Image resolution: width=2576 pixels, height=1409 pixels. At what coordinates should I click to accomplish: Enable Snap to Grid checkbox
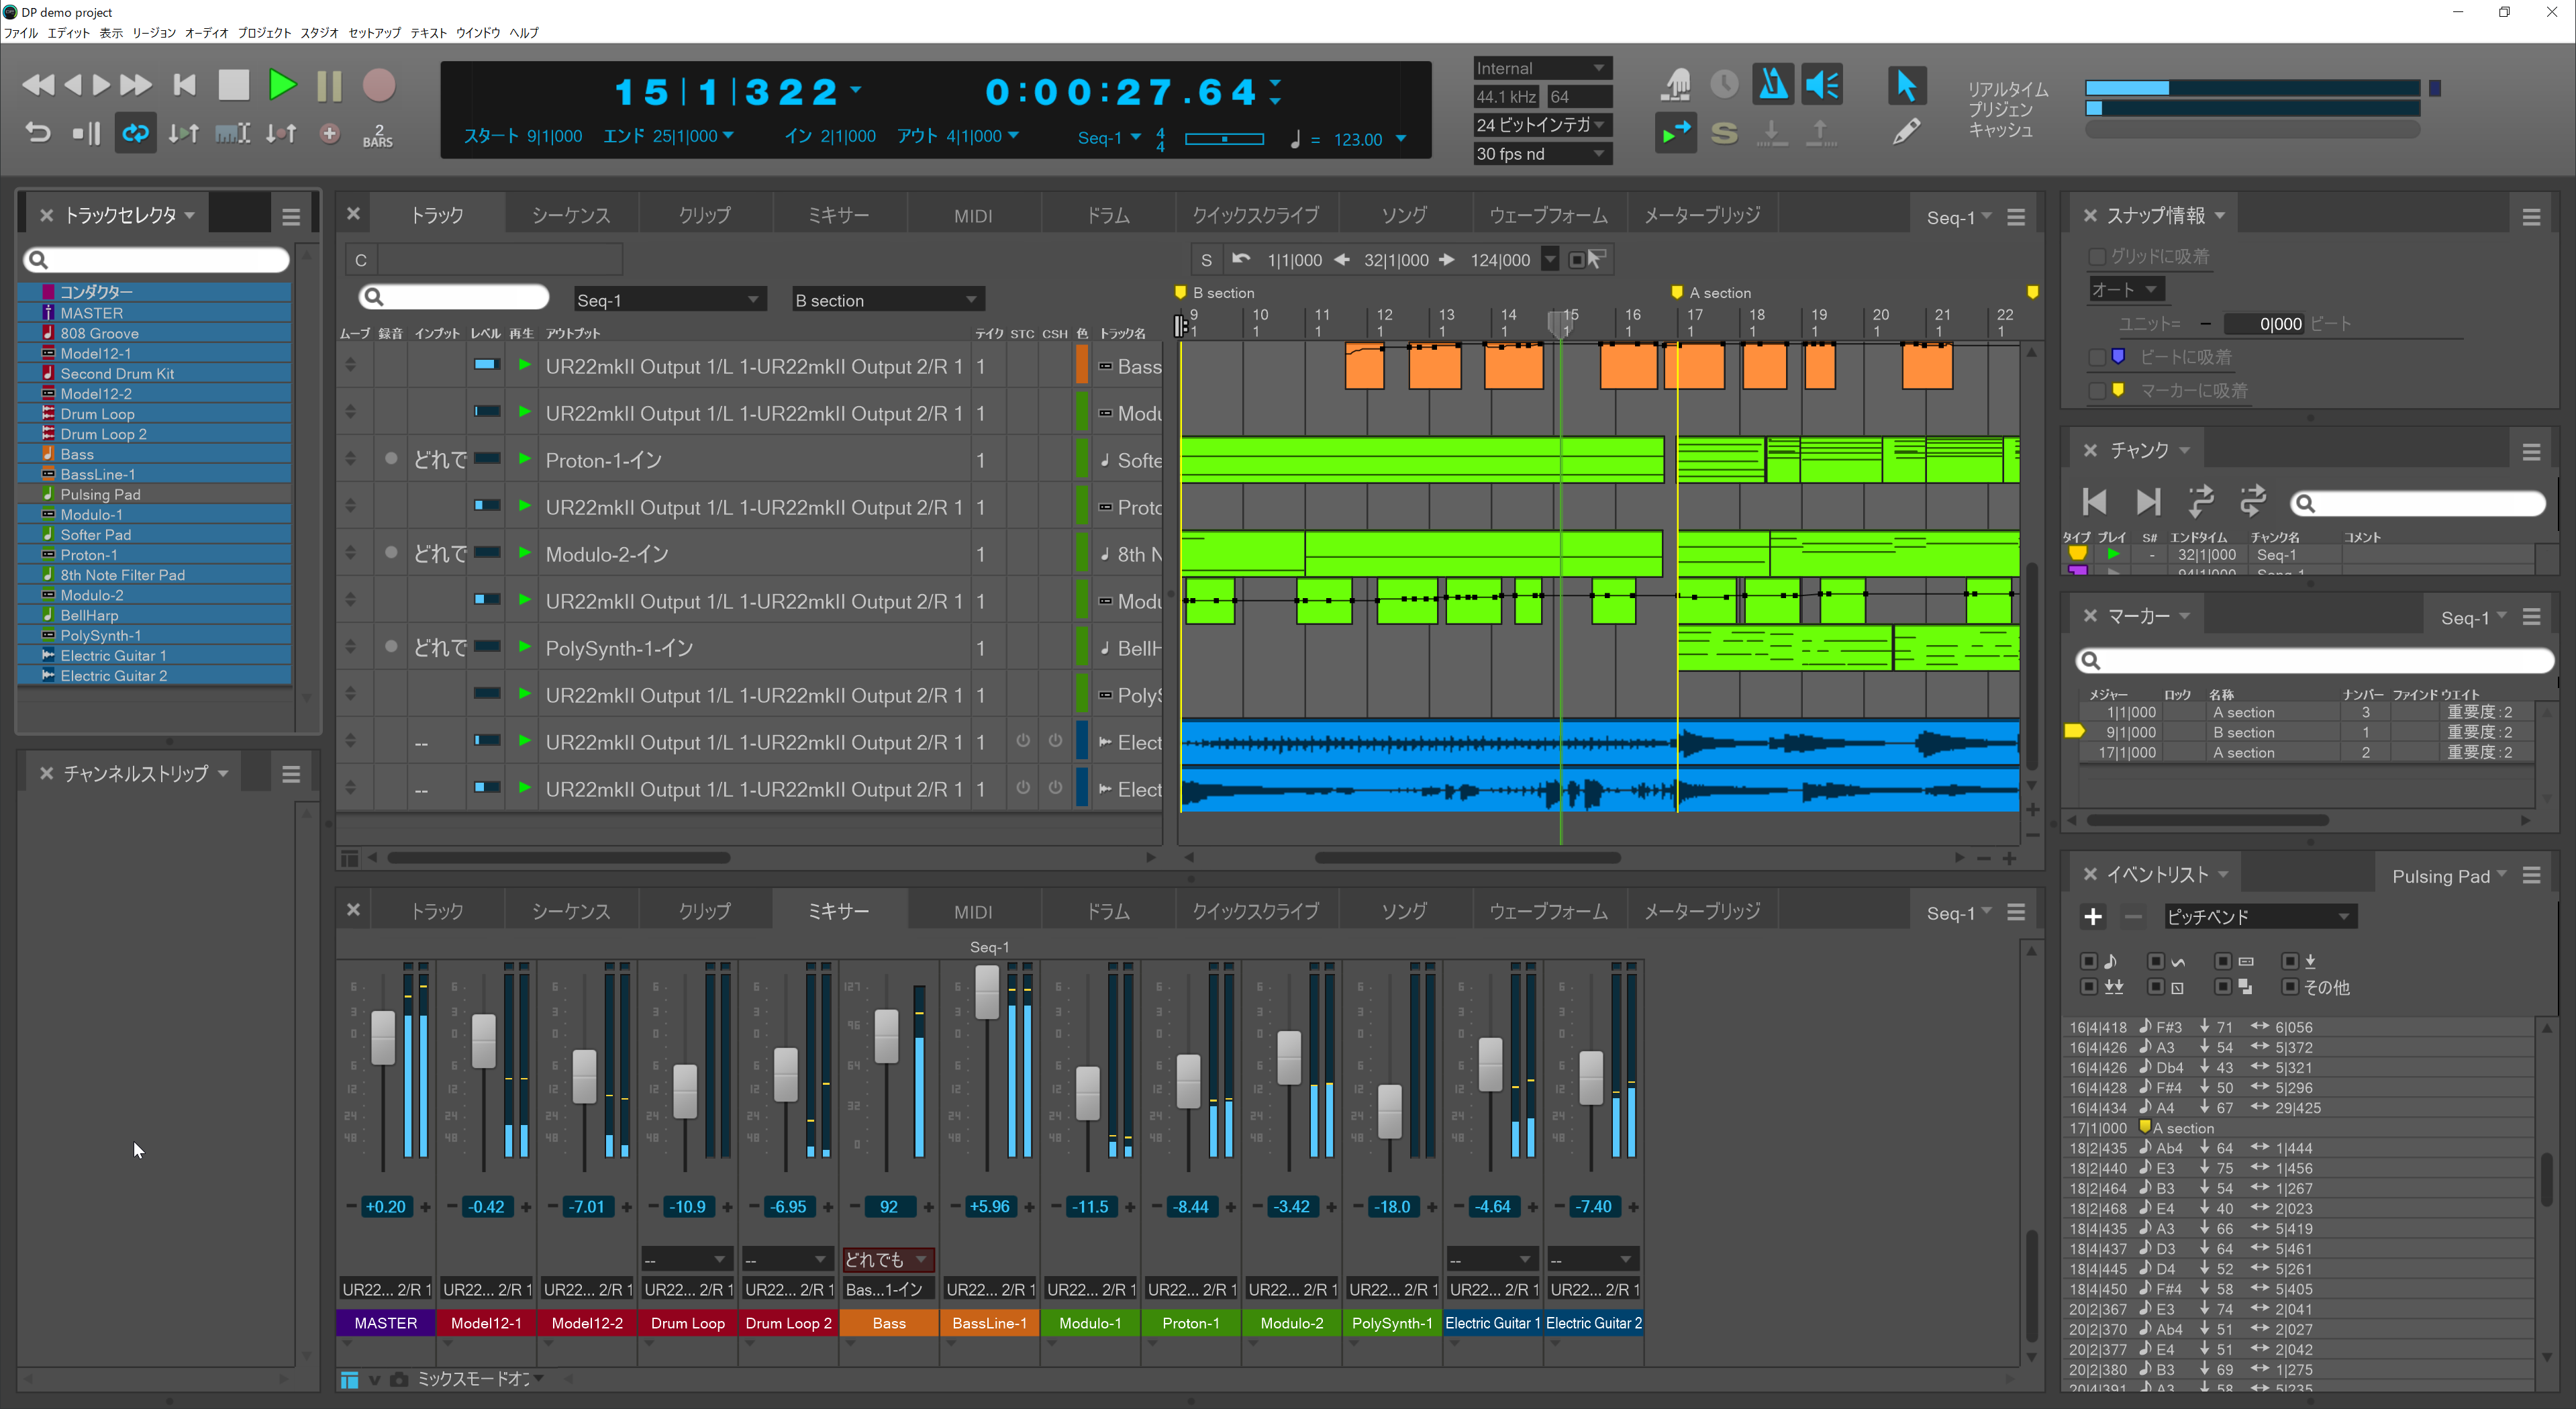(2097, 257)
